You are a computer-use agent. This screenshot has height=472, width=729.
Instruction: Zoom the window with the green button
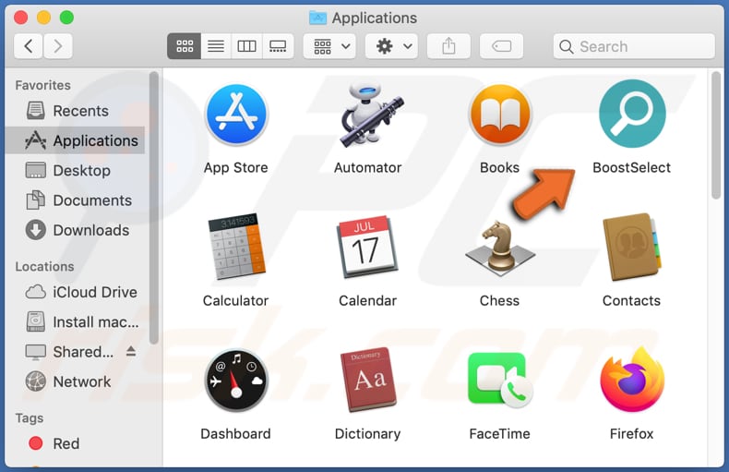pos(66,18)
